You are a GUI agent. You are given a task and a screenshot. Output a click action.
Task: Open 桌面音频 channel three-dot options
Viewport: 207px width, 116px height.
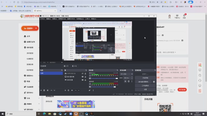coord(90,84)
